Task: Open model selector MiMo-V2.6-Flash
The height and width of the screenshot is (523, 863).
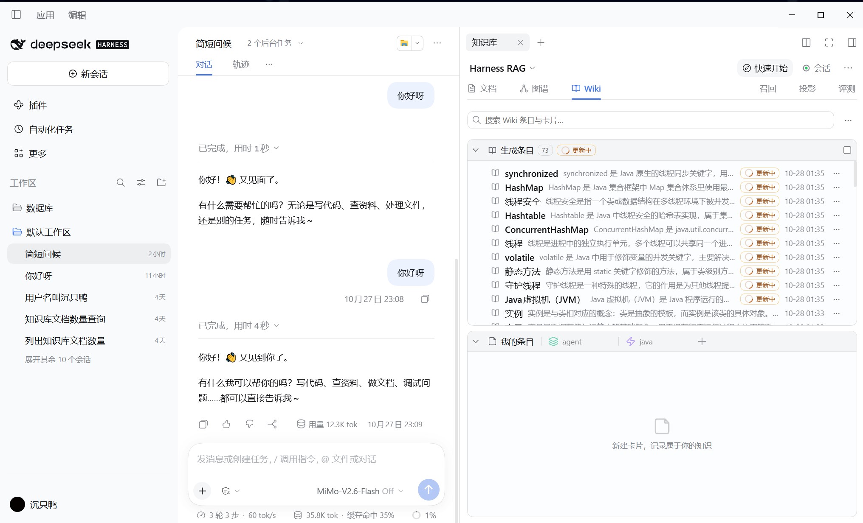Action: (x=360, y=491)
